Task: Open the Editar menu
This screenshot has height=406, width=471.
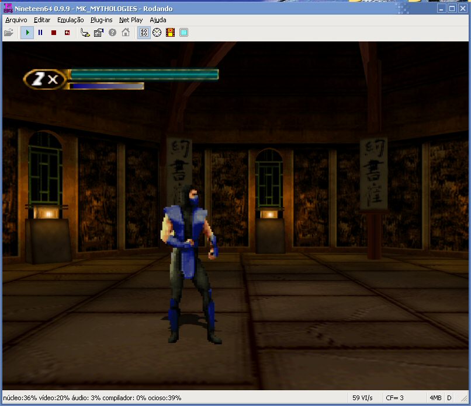Action: pyautogui.click(x=41, y=20)
